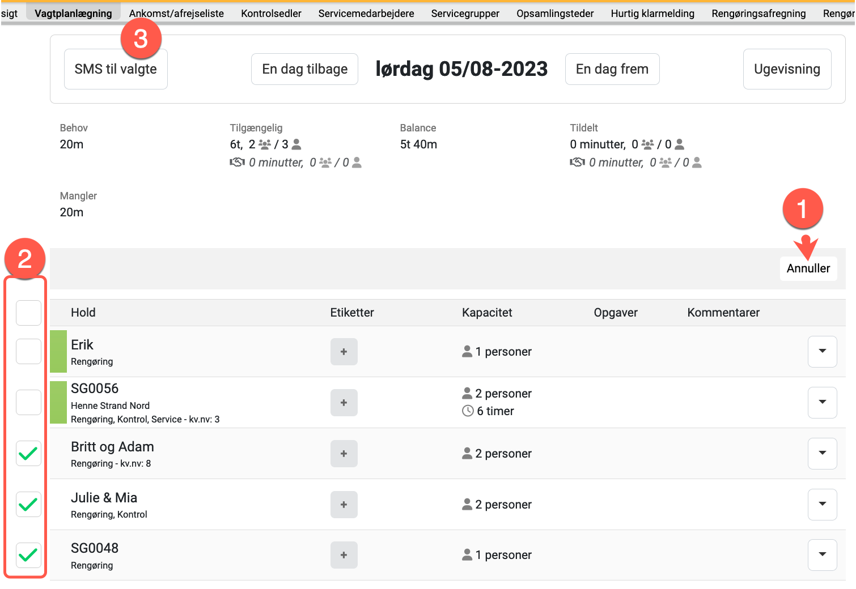Click the handshake icon under Tilgængelig
Image resolution: width=856 pixels, height=589 pixels.
(x=237, y=163)
